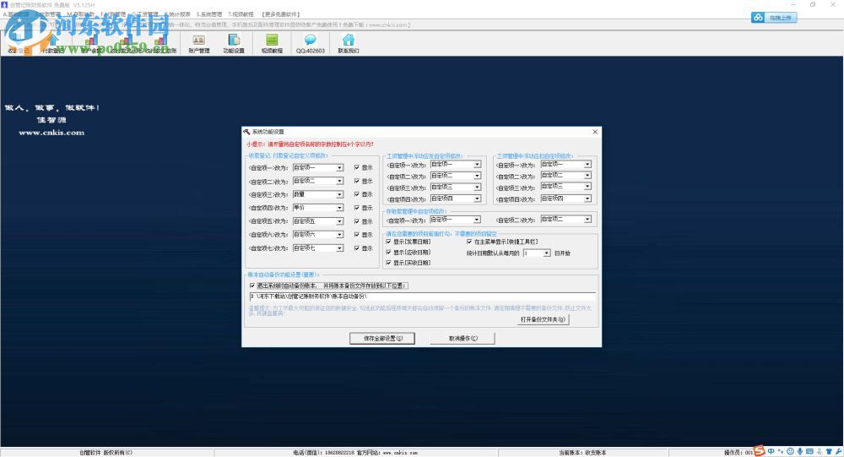Click 保存全部设置(S) button

pyautogui.click(x=382, y=339)
